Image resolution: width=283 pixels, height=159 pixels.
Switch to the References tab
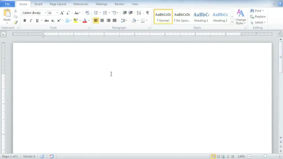[x=81, y=4]
